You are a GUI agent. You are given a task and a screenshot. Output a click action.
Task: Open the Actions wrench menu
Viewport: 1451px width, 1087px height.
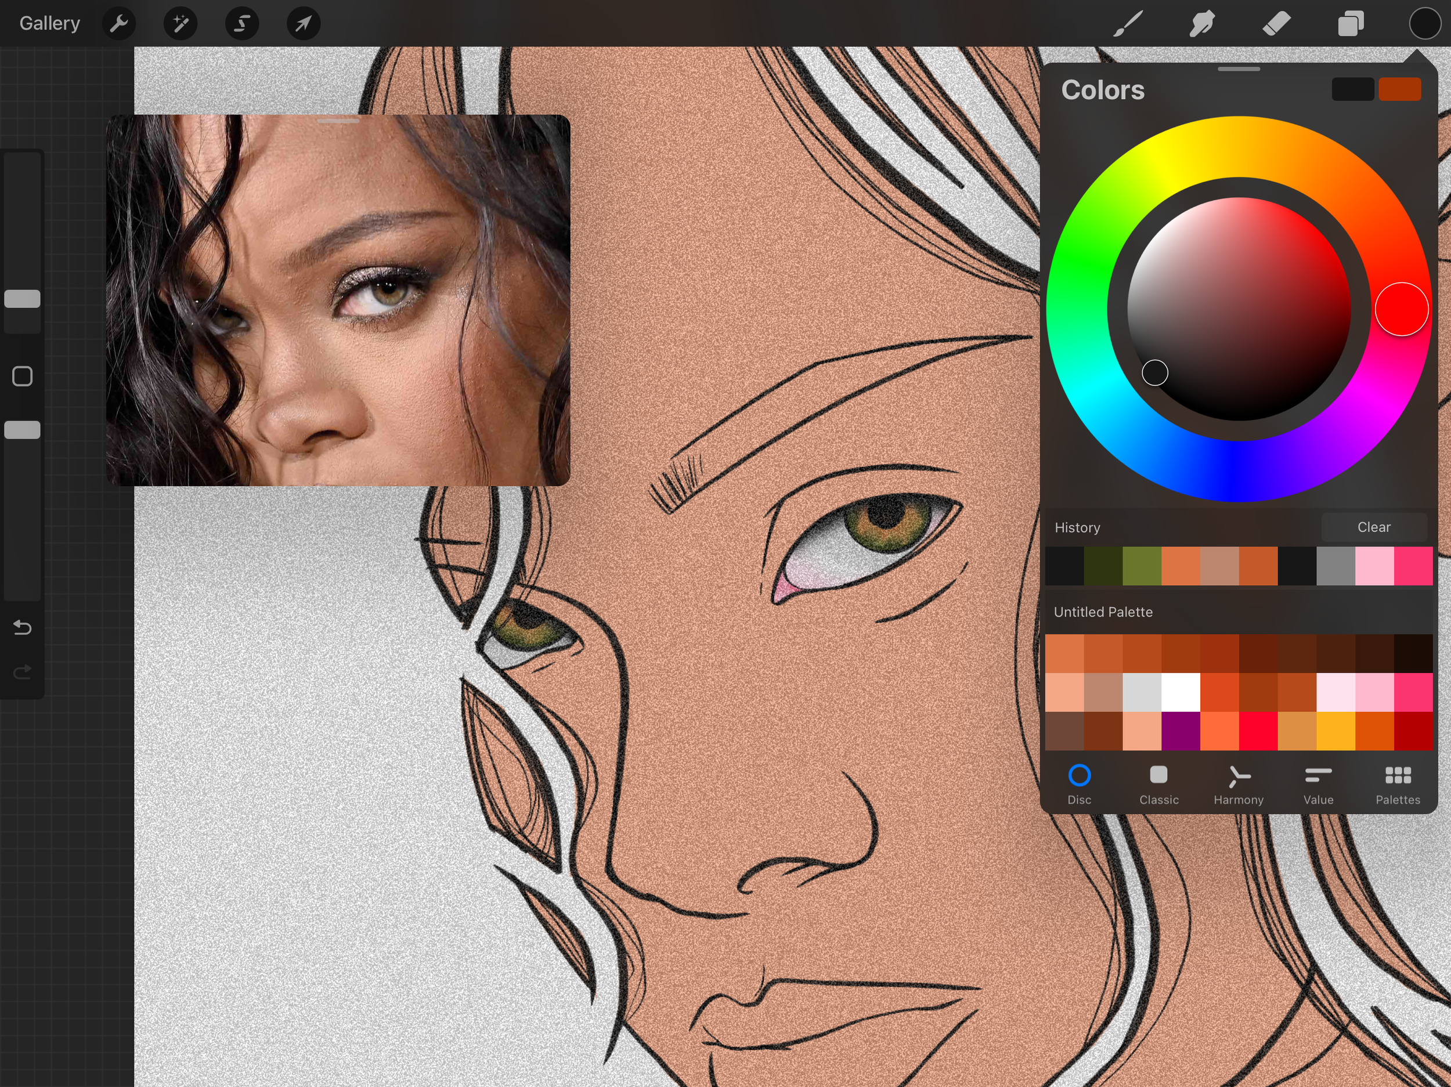pos(119,24)
